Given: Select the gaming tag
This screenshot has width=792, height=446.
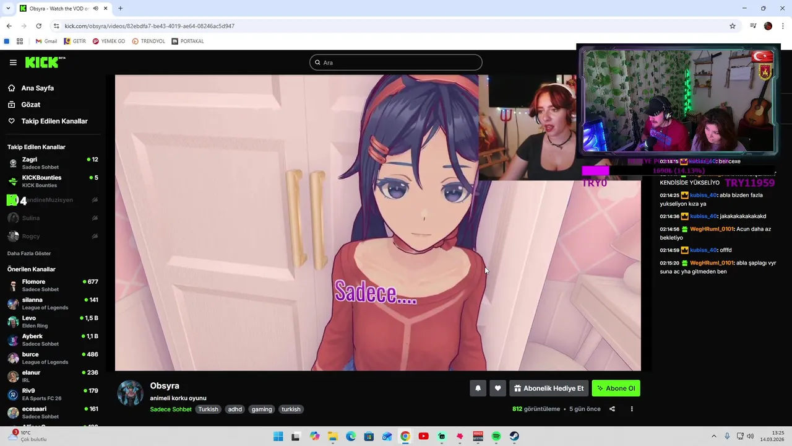Looking at the screenshot, I should (x=262, y=409).
